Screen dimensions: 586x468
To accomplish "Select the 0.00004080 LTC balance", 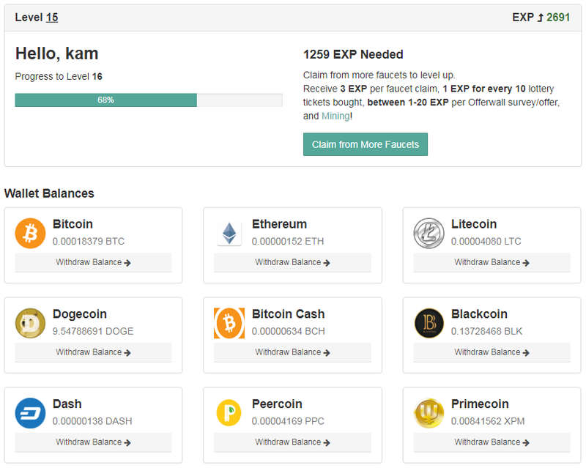I will [486, 242].
